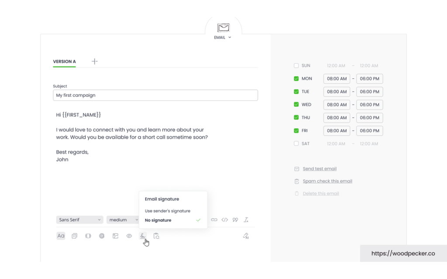The width and height of the screenshot is (447, 279).
Task: Change WED end time 06:00 PM
Action: [369, 105]
